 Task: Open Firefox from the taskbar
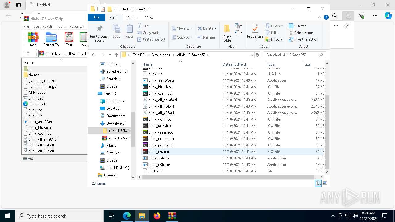tap(157, 216)
